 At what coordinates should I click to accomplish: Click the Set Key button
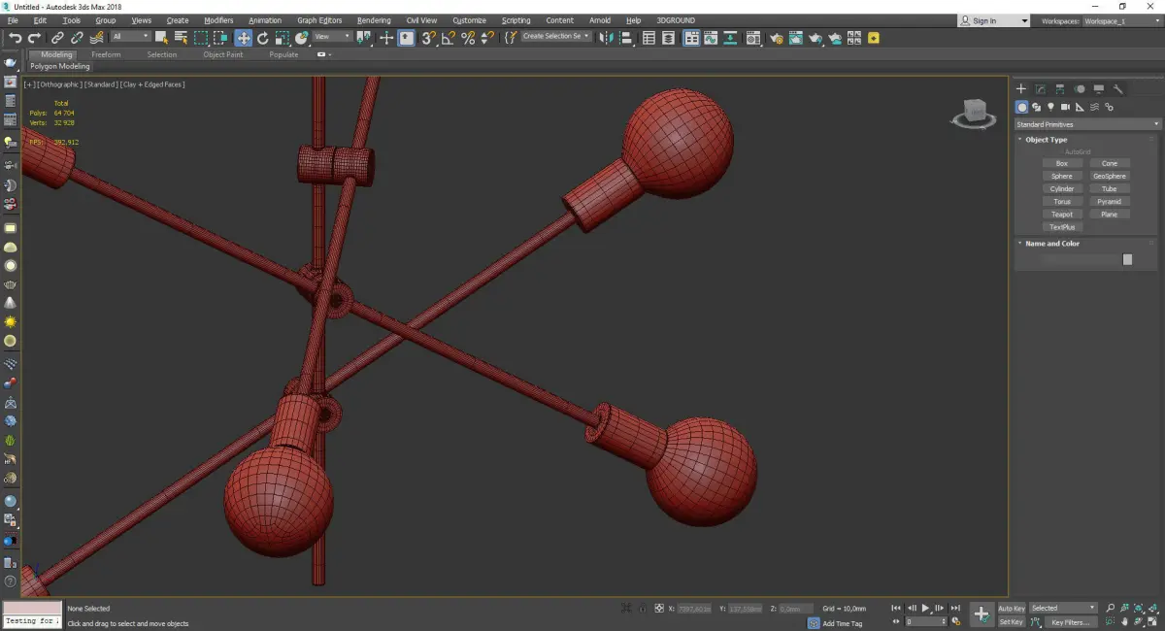[x=1012, y=622]
